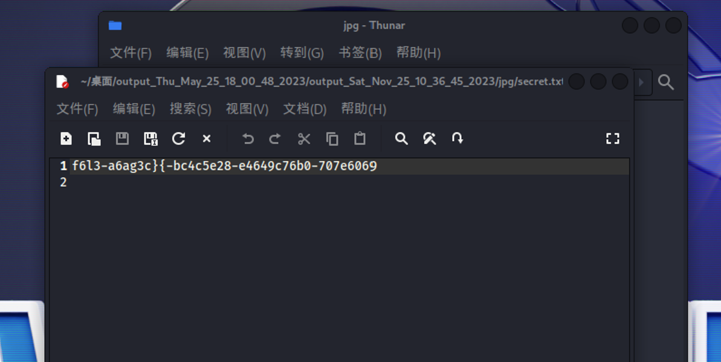
Task: Cut selection with the scissors icon
Action: coord(304,139)
